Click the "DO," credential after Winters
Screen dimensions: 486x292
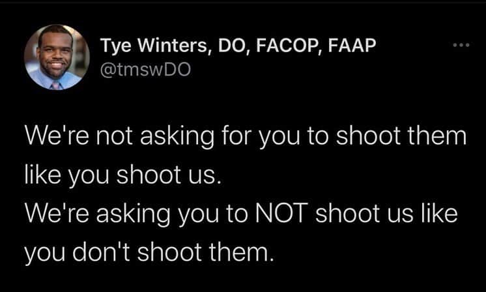coord(232,46)
